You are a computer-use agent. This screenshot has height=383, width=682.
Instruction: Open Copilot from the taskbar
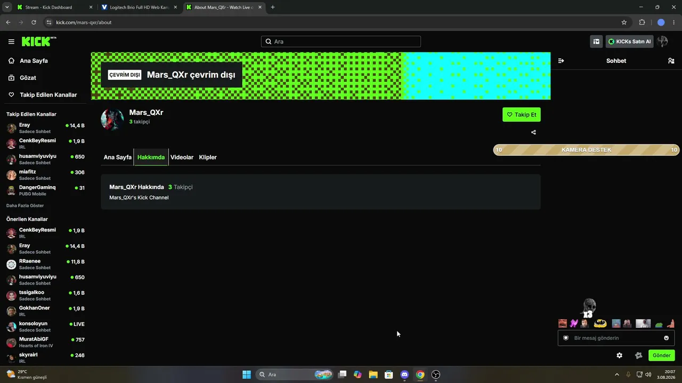(x=358, y=374)
